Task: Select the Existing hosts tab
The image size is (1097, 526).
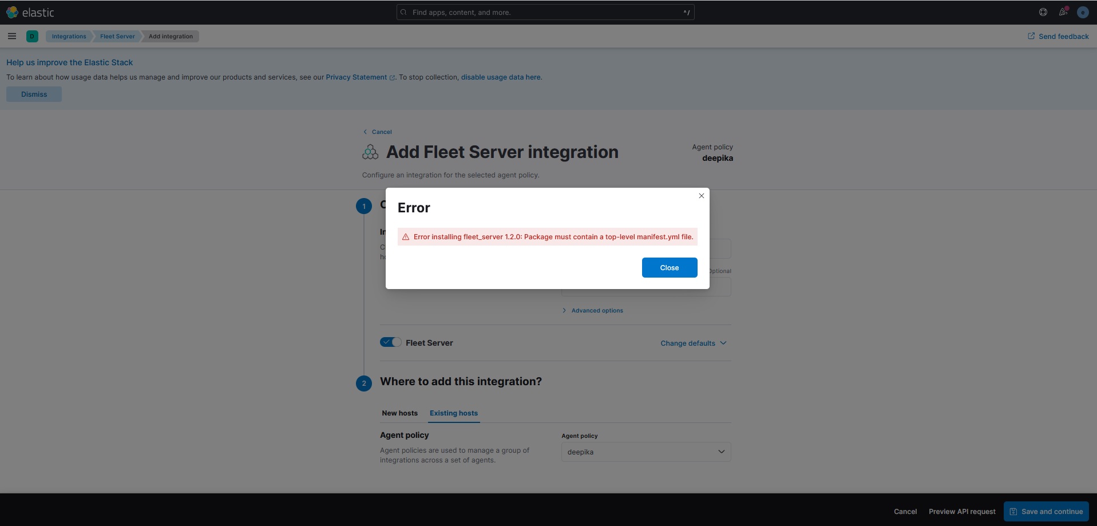Action: [x=453, y=413]
